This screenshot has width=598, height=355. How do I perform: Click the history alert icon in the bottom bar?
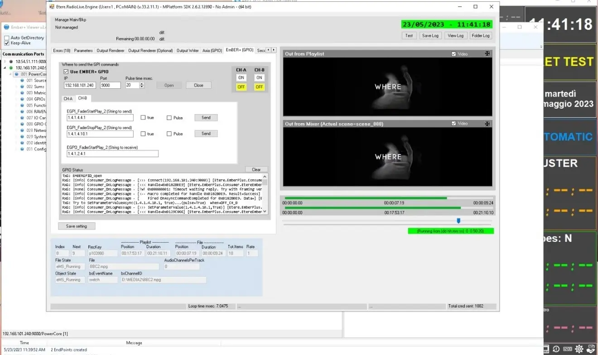pos(556,349)
